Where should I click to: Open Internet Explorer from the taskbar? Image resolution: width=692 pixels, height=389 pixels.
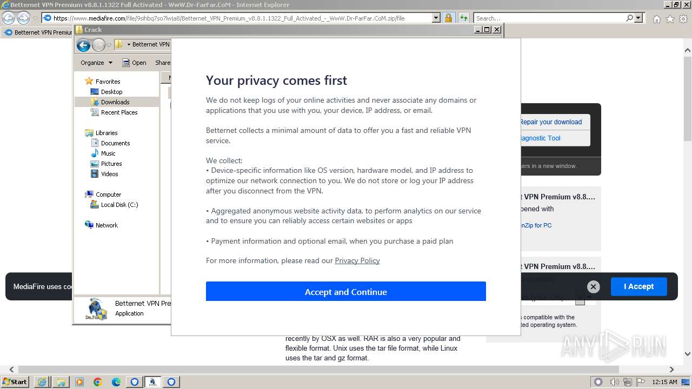click(x=42, y=382)
